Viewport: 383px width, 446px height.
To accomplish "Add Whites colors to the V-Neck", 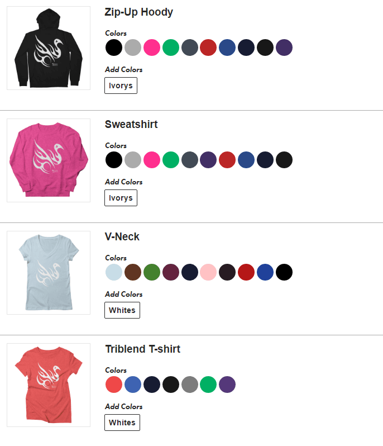I will pyautogui.click(x=122, y=310).
